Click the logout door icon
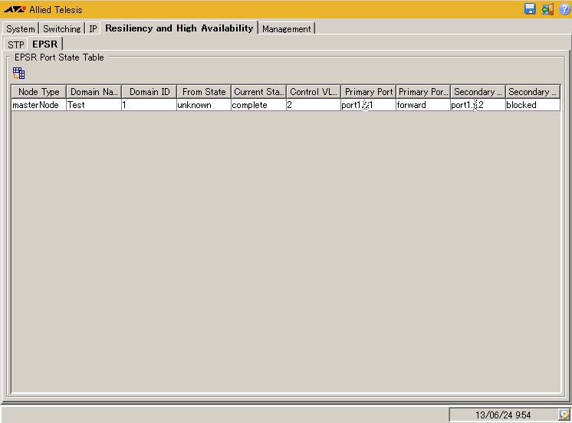Viewport: 572px width, 423px height. 547,9
